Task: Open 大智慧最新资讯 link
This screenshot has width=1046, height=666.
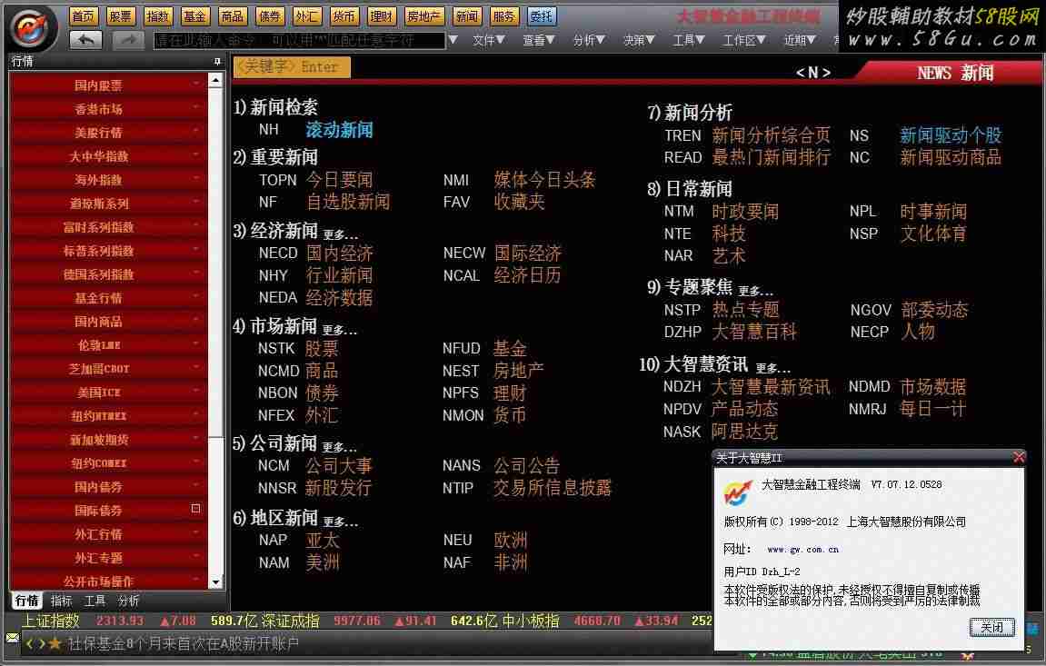Action: coord(771,387)
